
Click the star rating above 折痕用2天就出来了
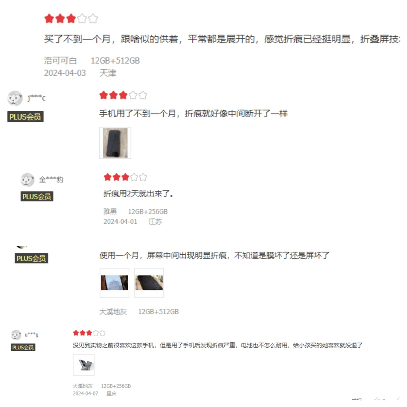click(125, 177)
